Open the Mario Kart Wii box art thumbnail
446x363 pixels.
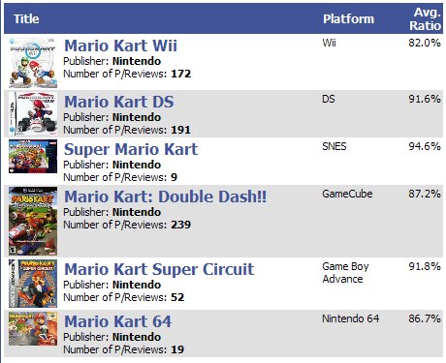(x=33, y=63)
